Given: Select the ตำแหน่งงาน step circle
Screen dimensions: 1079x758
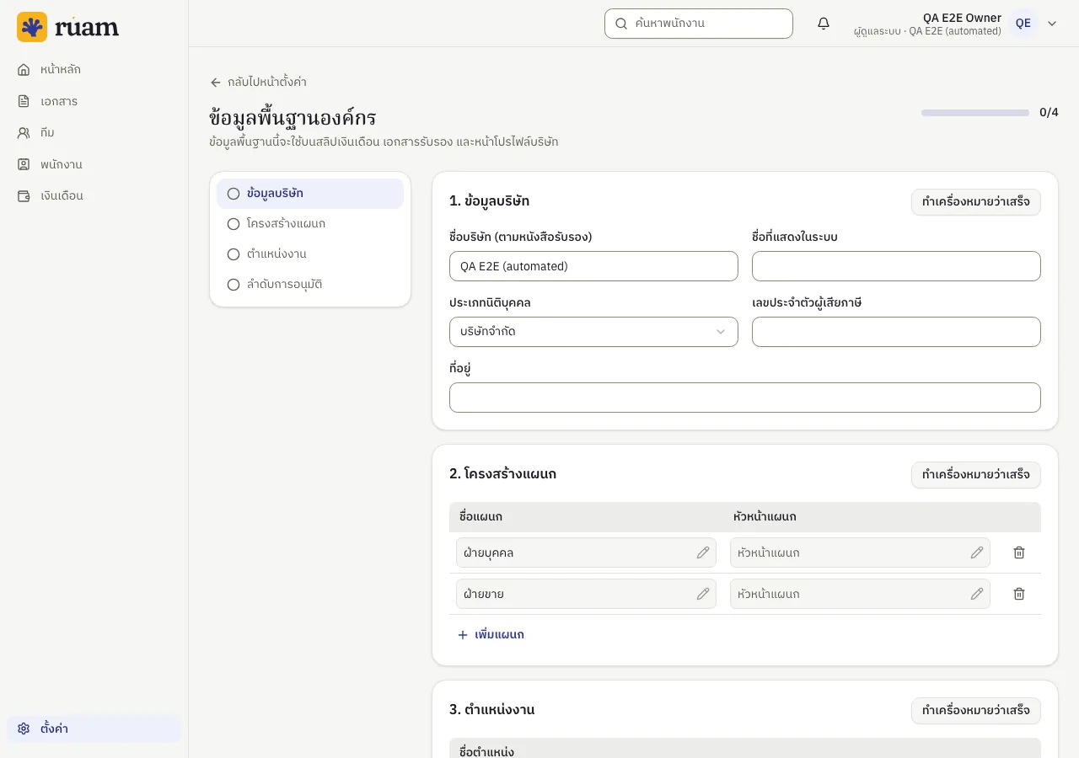Looking at the screenshot, I should [x=234, y=254].
